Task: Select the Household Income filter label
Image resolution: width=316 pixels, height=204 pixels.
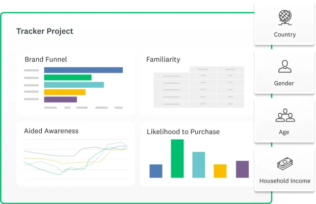Action: pos(285,181)
